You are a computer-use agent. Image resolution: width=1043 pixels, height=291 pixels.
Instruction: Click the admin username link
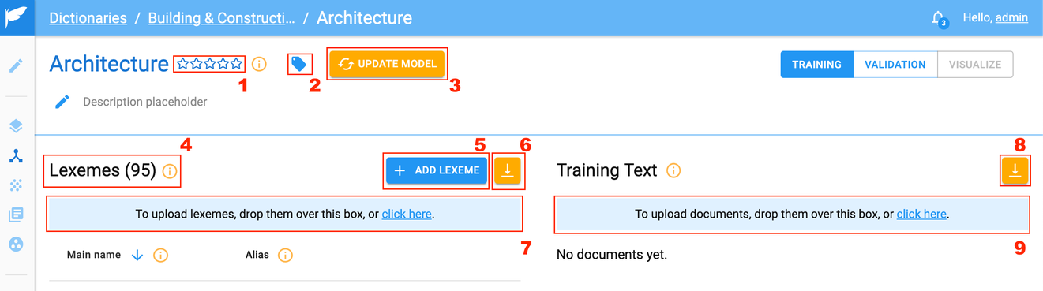click(x=1011, y=17)
